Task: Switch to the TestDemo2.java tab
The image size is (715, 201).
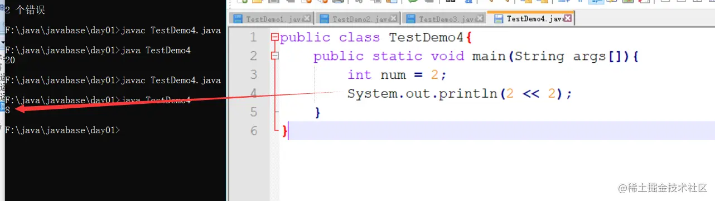Action: [x=358, y=19]
